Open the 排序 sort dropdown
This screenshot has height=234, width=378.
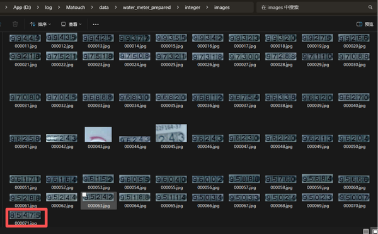click(x=40, y=25)
